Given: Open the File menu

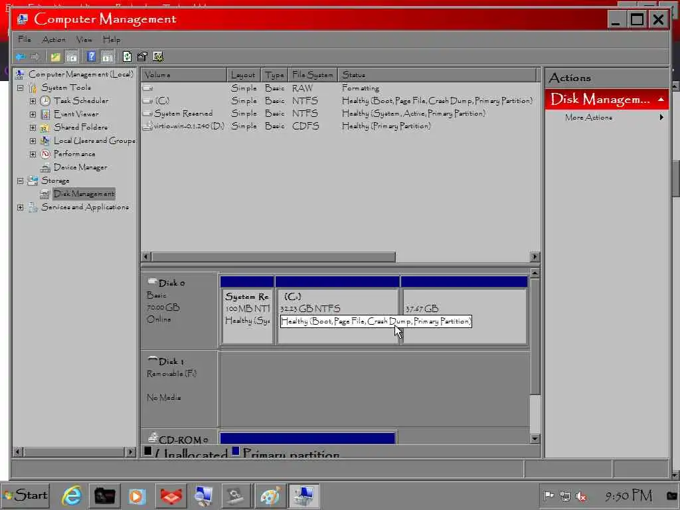Looking at the screenshot, I should (25, 39).
